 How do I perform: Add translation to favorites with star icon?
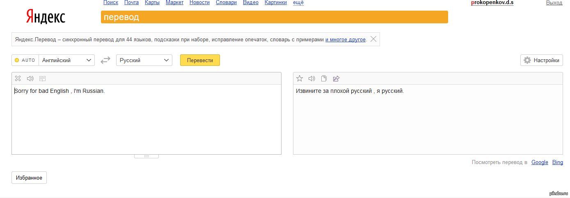300,79
